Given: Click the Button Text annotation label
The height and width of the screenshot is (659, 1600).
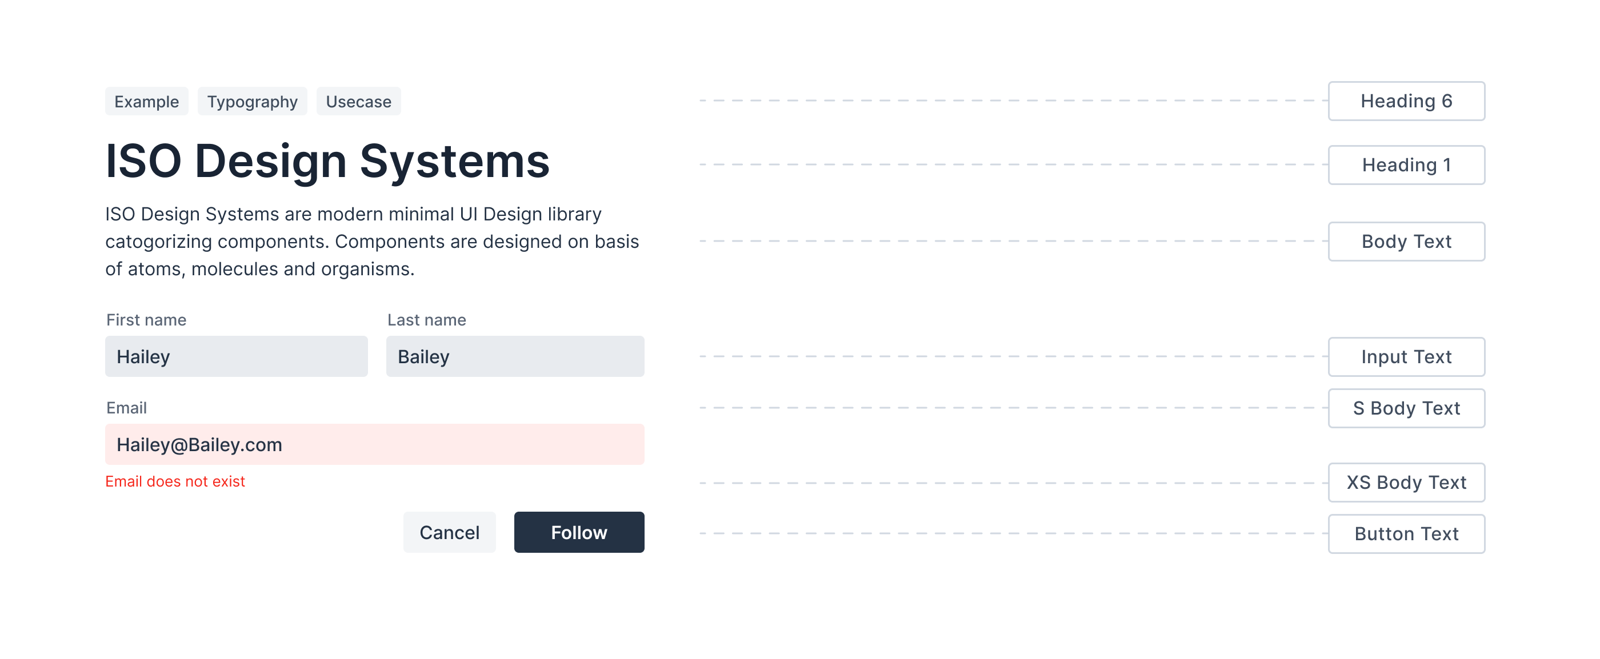Looking at the screenshot, I should [1406, 534].
